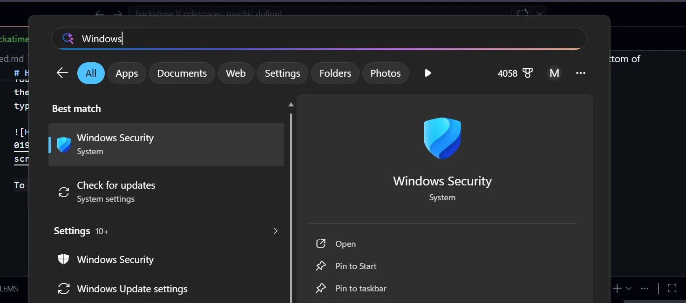This screenshot has height=303, width=686.
Task: Click the refresh icon beside Check for updates
Action: point(64,192)
